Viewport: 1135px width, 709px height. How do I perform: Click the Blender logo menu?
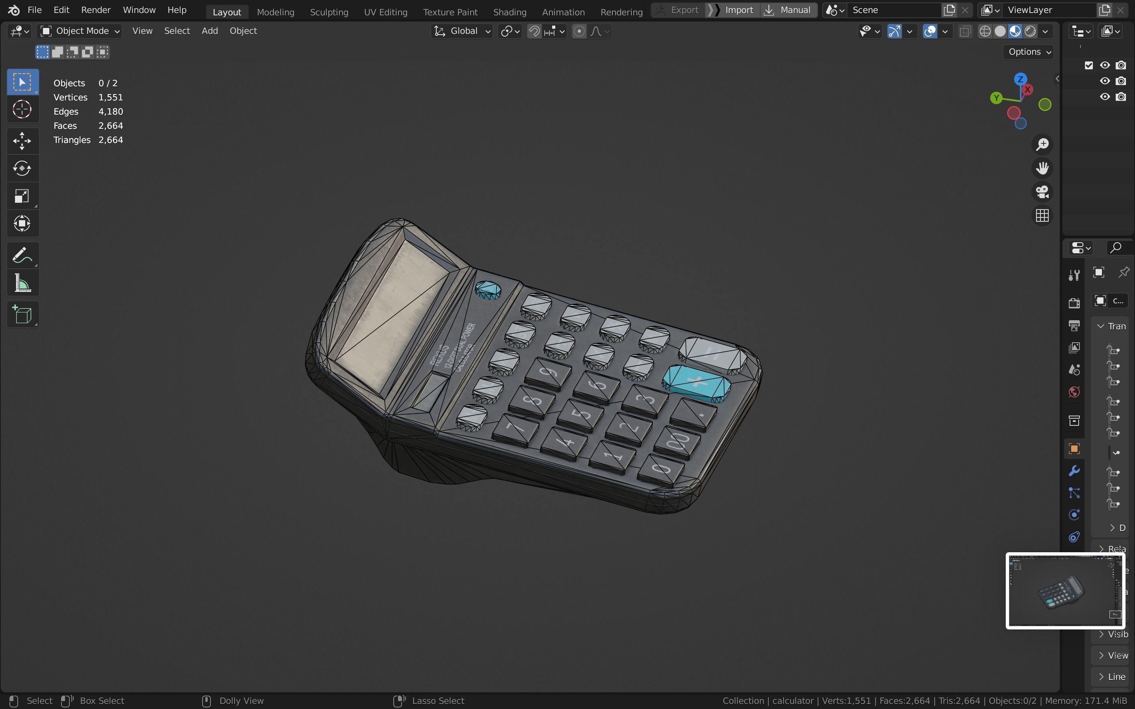[x=14, y=10]
